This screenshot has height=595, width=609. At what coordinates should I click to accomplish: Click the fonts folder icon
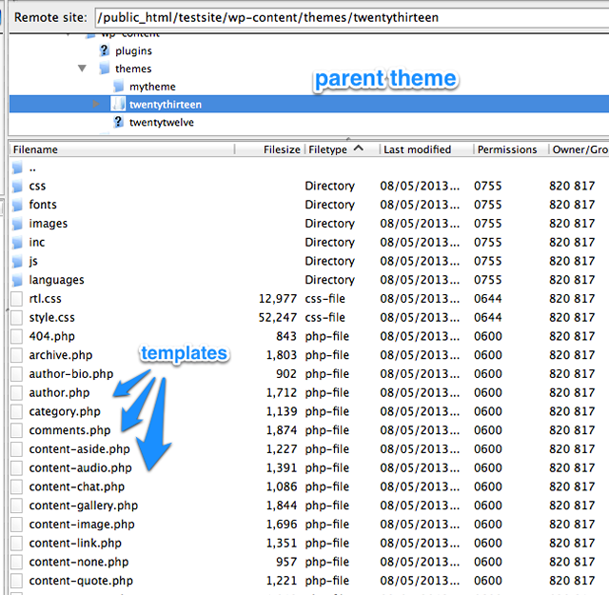tap(17, 205)
